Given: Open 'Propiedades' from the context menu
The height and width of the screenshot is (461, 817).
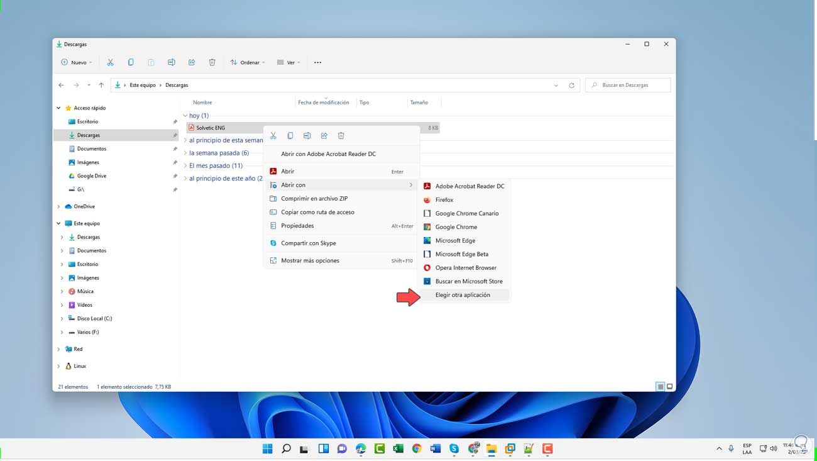Looking at the screenshot, I should coord(341,226).
